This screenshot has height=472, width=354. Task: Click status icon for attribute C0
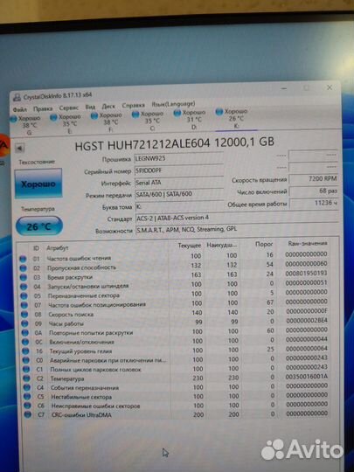coord(26,360)
